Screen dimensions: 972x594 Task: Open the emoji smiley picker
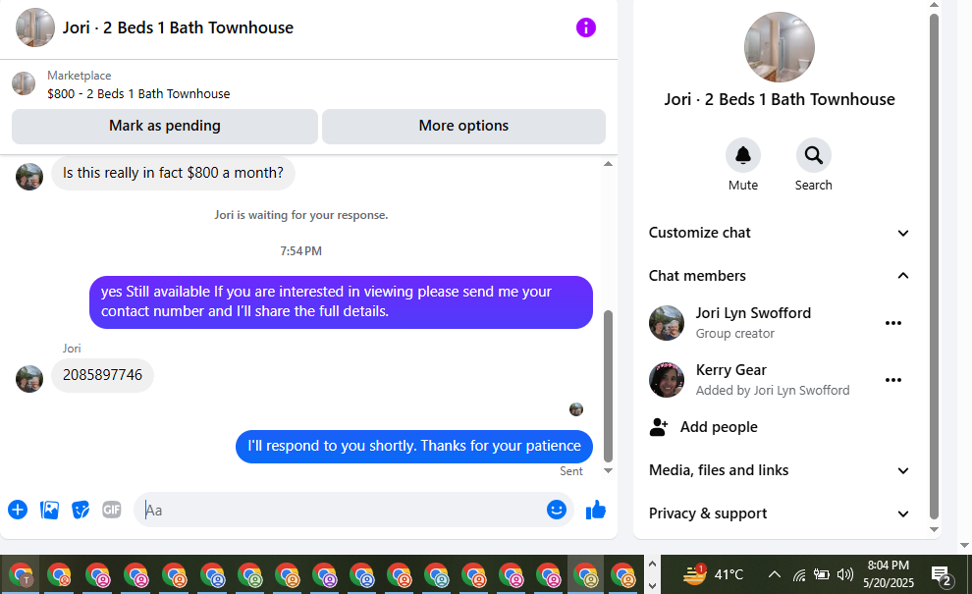556,510
